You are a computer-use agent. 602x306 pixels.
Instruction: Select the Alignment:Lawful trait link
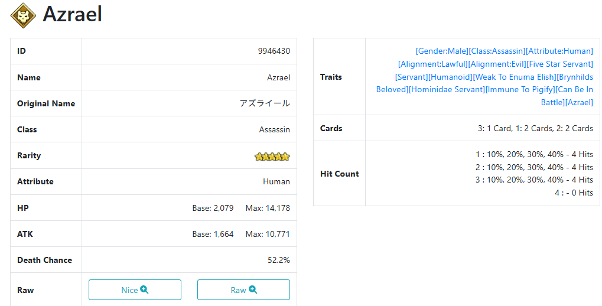tap(433, 64)
